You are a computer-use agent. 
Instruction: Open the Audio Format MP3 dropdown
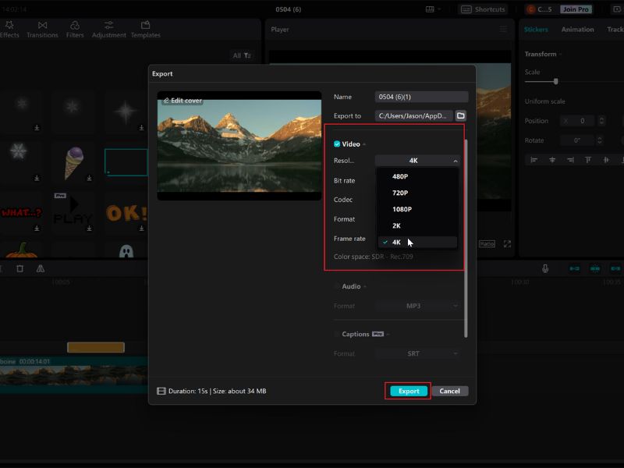click(417, 306)
